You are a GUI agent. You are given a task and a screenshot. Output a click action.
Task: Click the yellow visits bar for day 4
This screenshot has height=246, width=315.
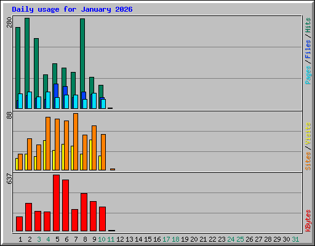point(44,155)
